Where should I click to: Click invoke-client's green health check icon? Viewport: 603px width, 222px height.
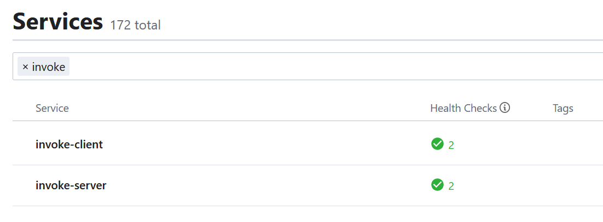(437, 144)
